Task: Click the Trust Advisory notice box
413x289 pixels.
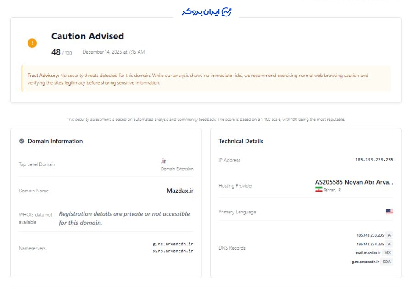Action: (x=206, y=79)
